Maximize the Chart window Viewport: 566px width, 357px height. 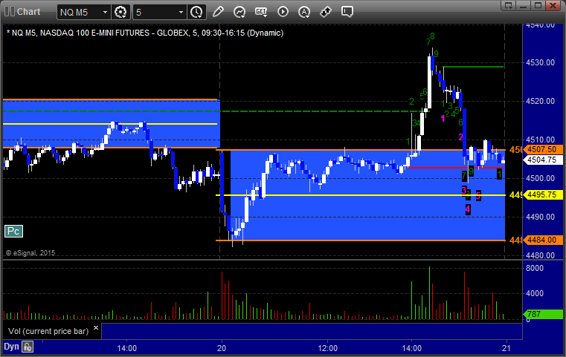click(x=538, y=5)
